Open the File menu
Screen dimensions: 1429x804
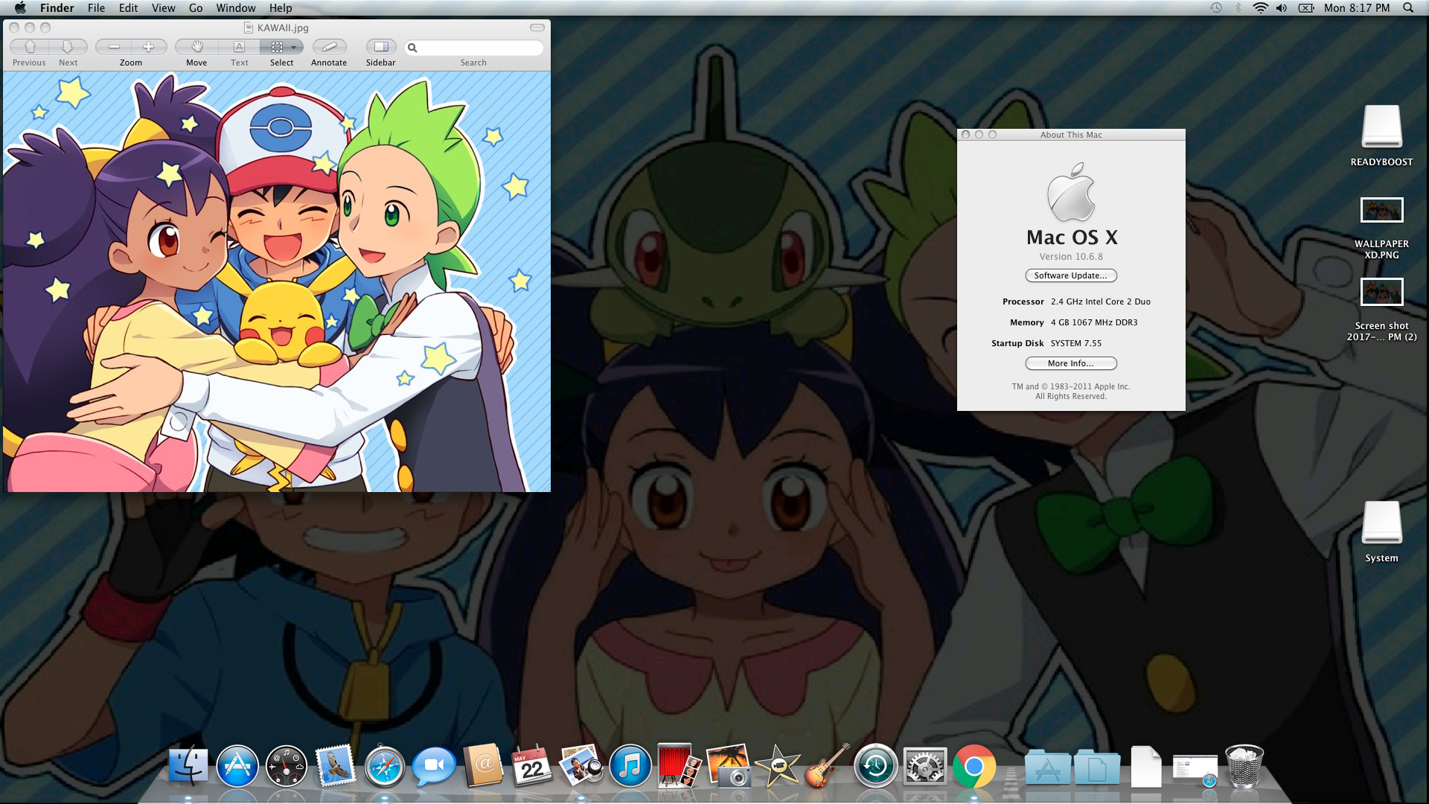[96, 8]
